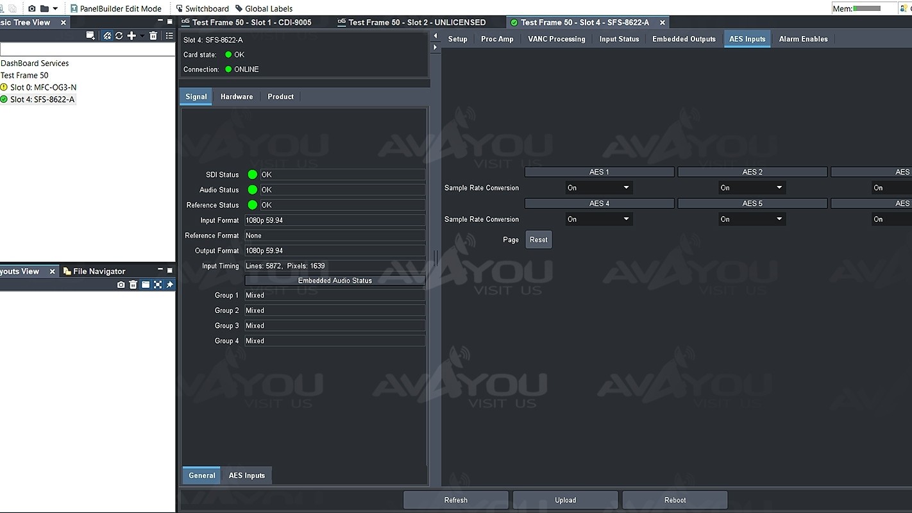Click the camera snapshot icon in the top toolbar
This screenshot has height=513, width=912.
tap(32, 8)
